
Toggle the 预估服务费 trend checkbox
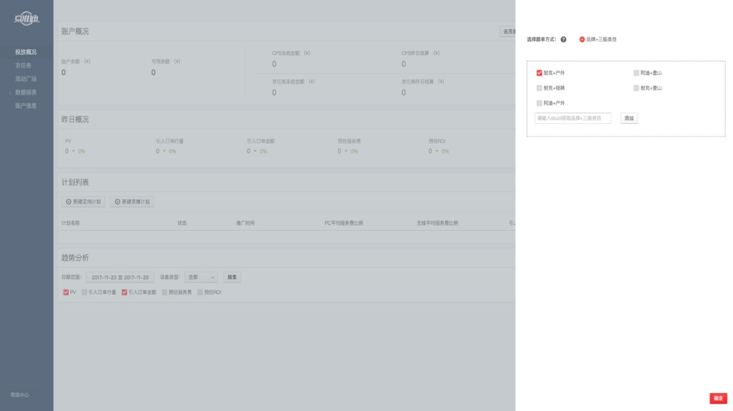click(165, 292)
